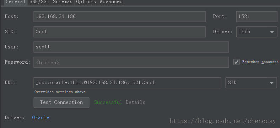This screenshot has height=128, width=280.
Task: Click the Host input field
Action: click(119, 17)
